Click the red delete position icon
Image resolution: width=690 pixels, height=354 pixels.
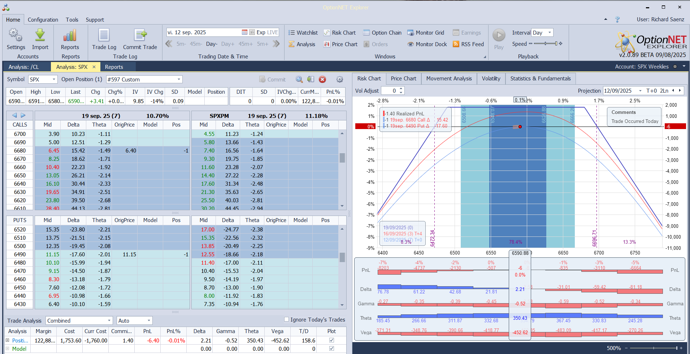click(322, 80)
